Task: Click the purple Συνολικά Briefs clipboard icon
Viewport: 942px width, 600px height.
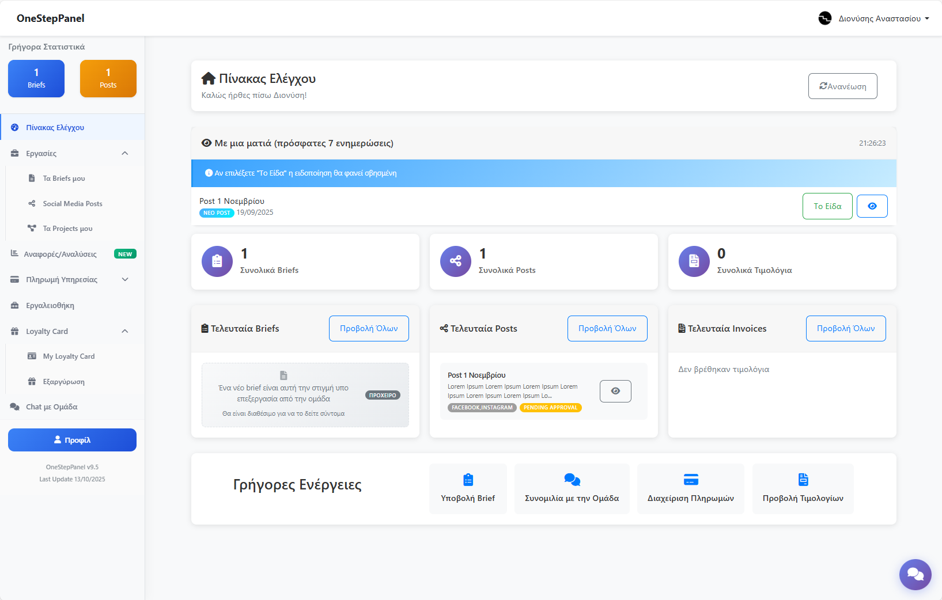Action: 217,261
